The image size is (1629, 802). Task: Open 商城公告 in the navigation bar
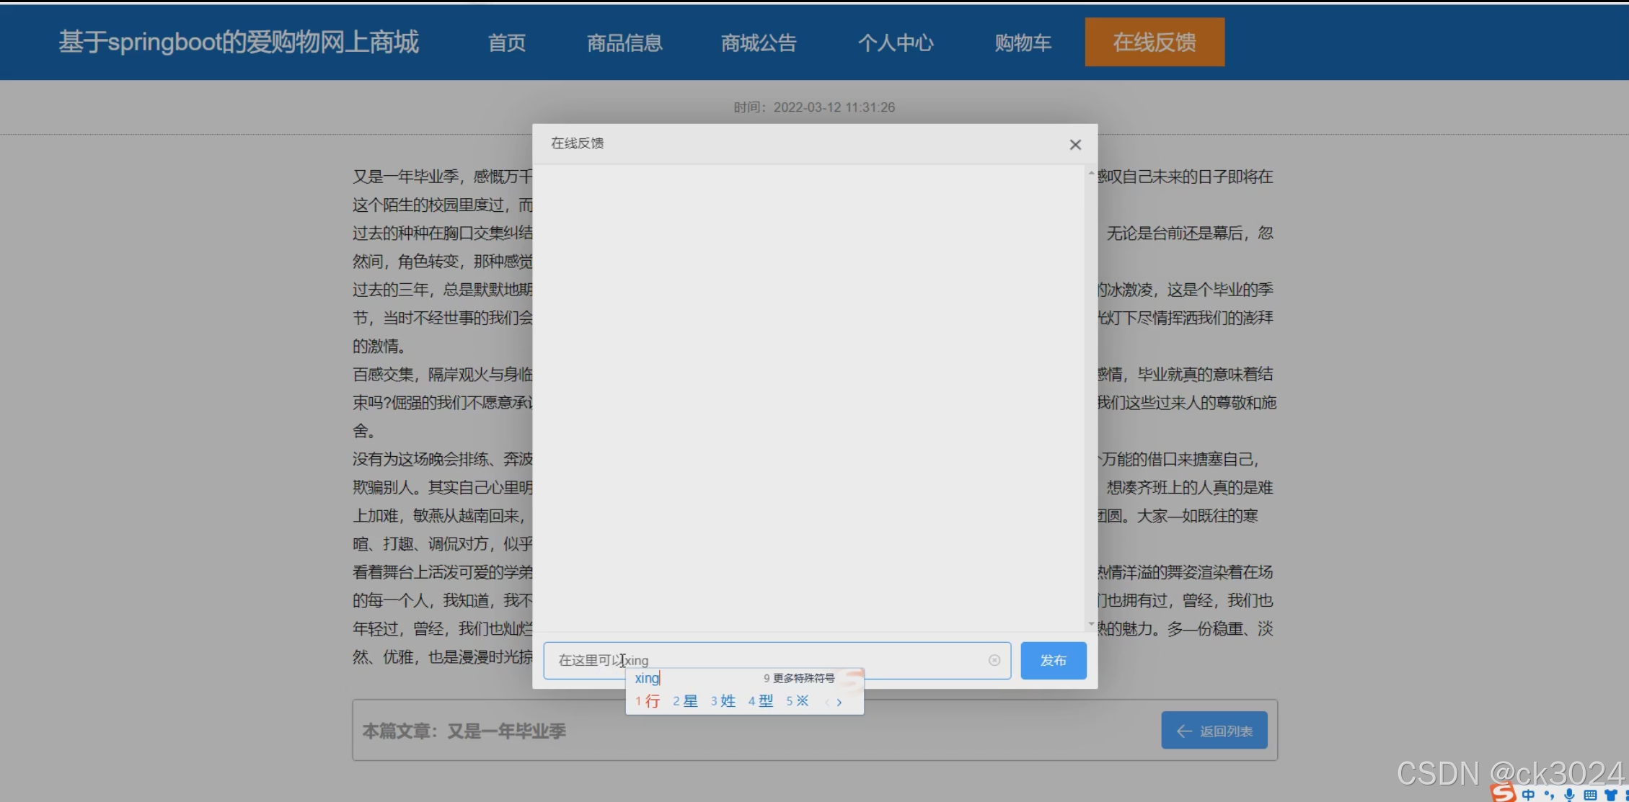click(x=759, y=43)
